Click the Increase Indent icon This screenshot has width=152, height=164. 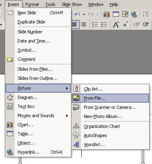click(x=146, y=25)
